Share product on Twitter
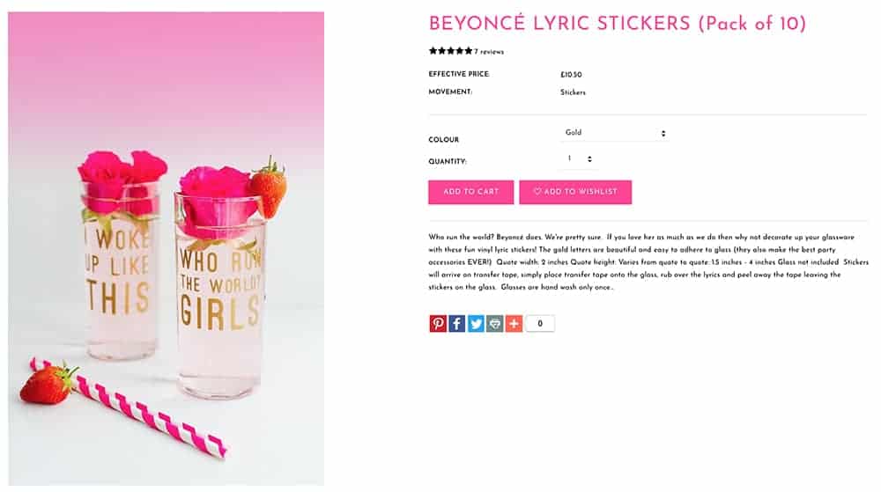The width and height of the screenshot is (881, 492). pos(476,324)
